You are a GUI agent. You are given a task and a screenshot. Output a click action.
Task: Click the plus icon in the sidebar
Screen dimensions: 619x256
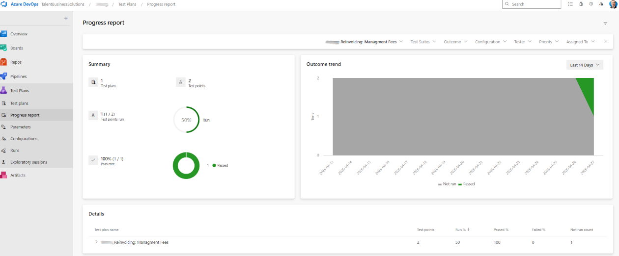(66, 18)
